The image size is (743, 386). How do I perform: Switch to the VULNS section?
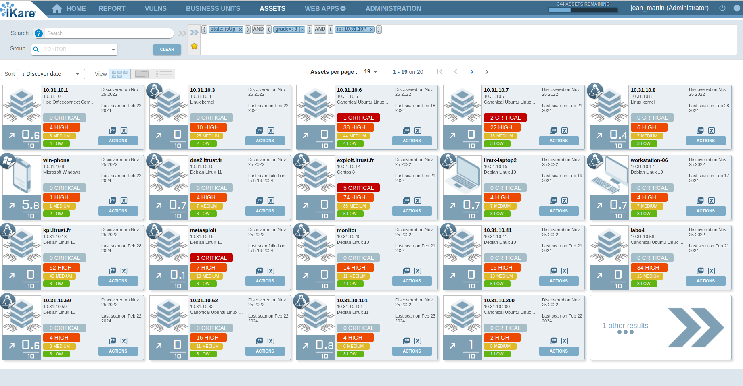tap(155, 8)
